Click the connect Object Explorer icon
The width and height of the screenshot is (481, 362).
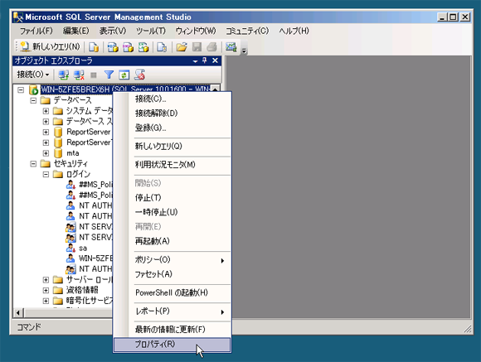pyautogui.click(x=64, y=75)
